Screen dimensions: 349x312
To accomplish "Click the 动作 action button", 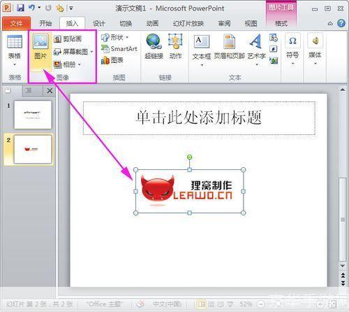I will pyautogui.click(x=175, y=47).
